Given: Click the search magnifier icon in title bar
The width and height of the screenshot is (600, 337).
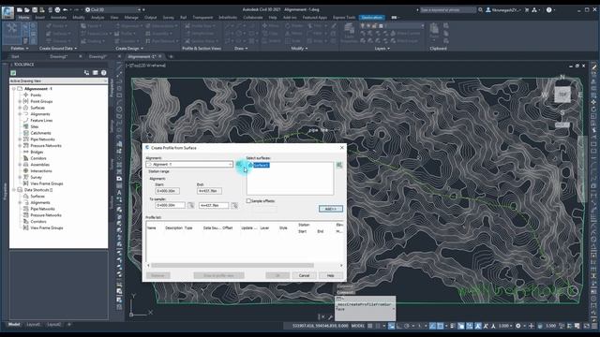Looking at the screenshot, I should pos(480,10).
